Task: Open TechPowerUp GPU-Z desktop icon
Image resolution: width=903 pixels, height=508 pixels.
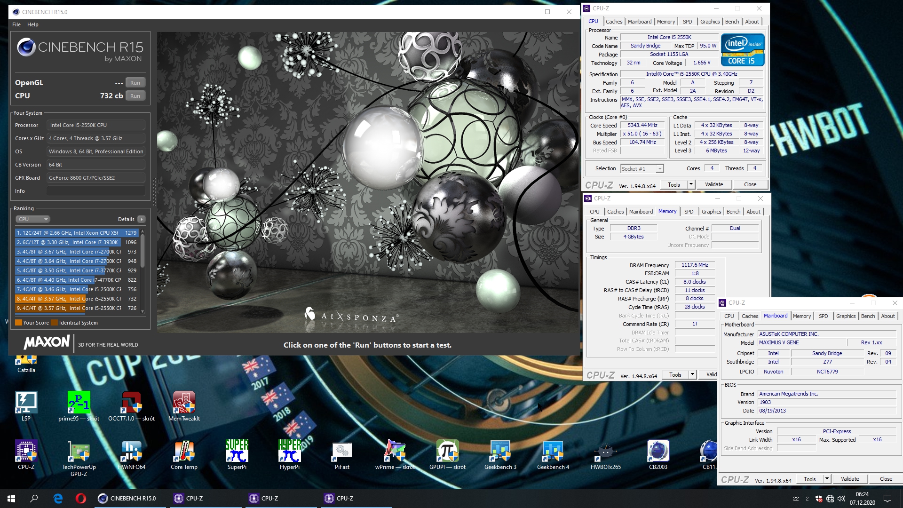Action: [79, 458]
